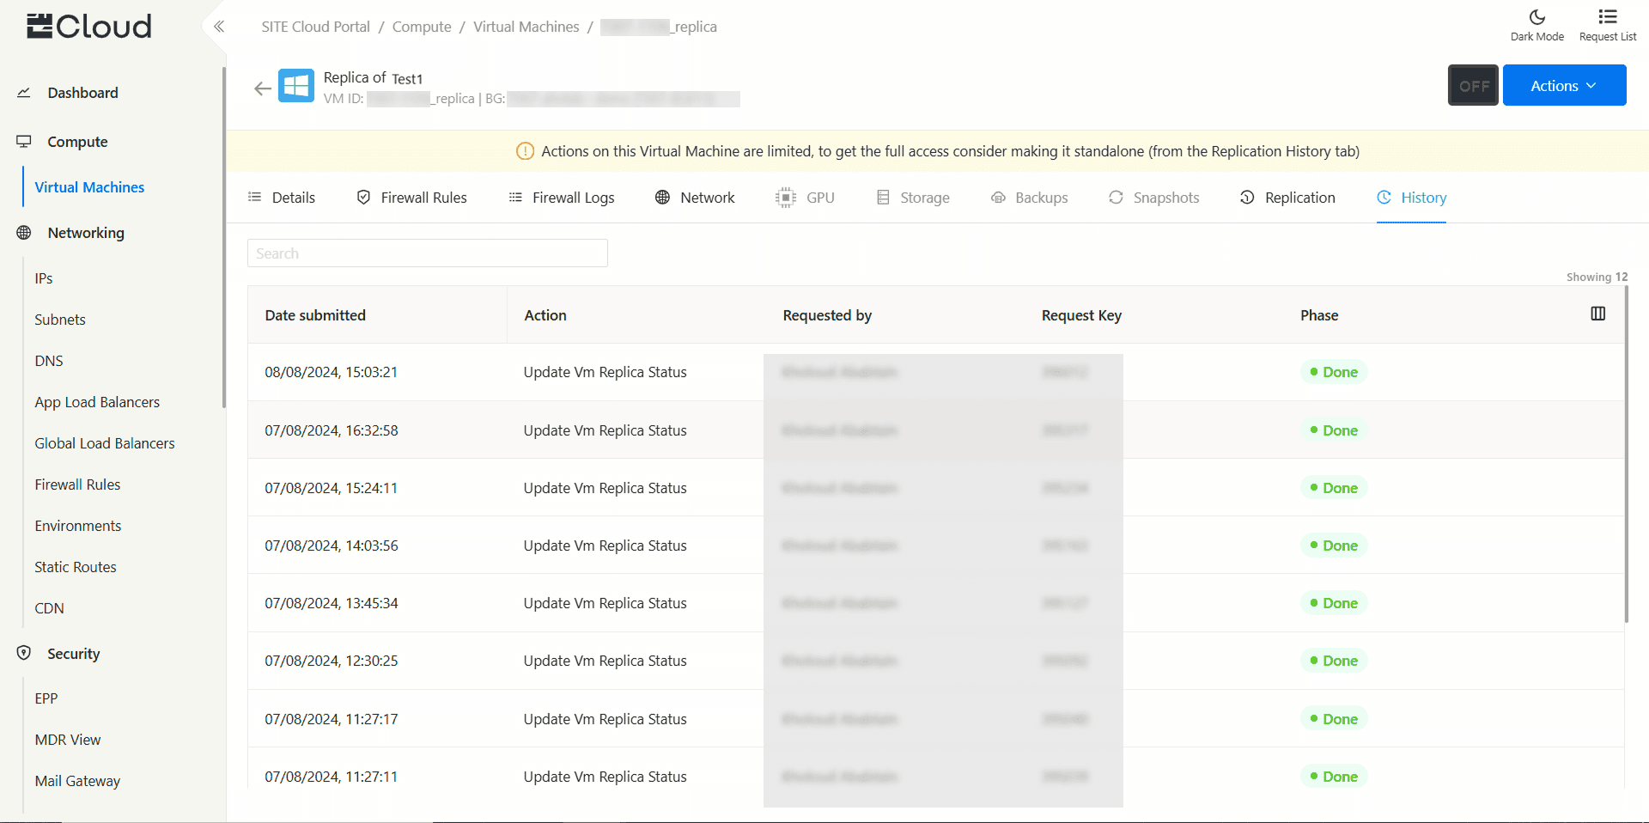Click the Security shield icon
This screenshot has height=823, width=1649.
pyautogui.click(x=24, y=653)
